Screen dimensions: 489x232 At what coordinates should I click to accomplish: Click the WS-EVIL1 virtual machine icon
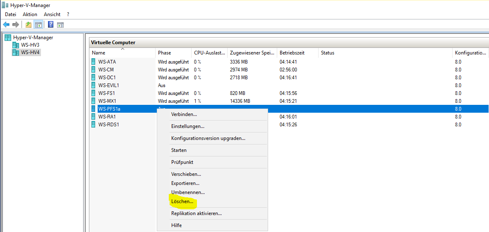pyautogui.click(x=93, y=85)
